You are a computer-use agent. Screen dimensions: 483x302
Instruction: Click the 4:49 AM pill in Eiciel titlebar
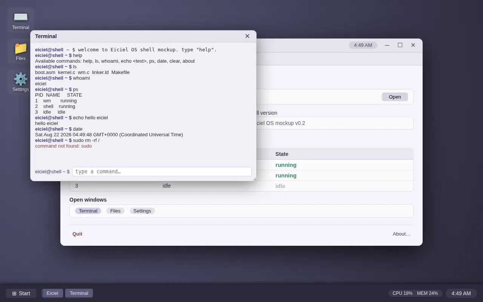363,45
